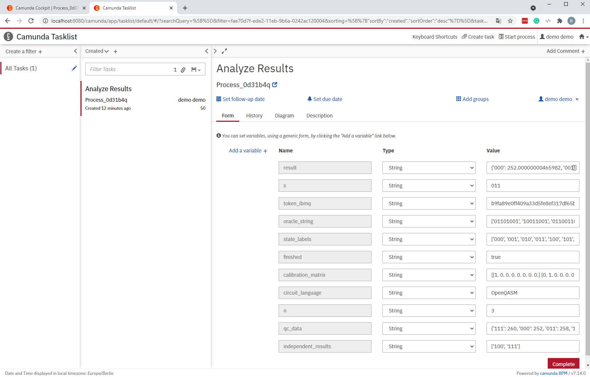This screenshot has width=590, height=377.
Task: Switch to the History tab
Action: (x=254, y=116)
